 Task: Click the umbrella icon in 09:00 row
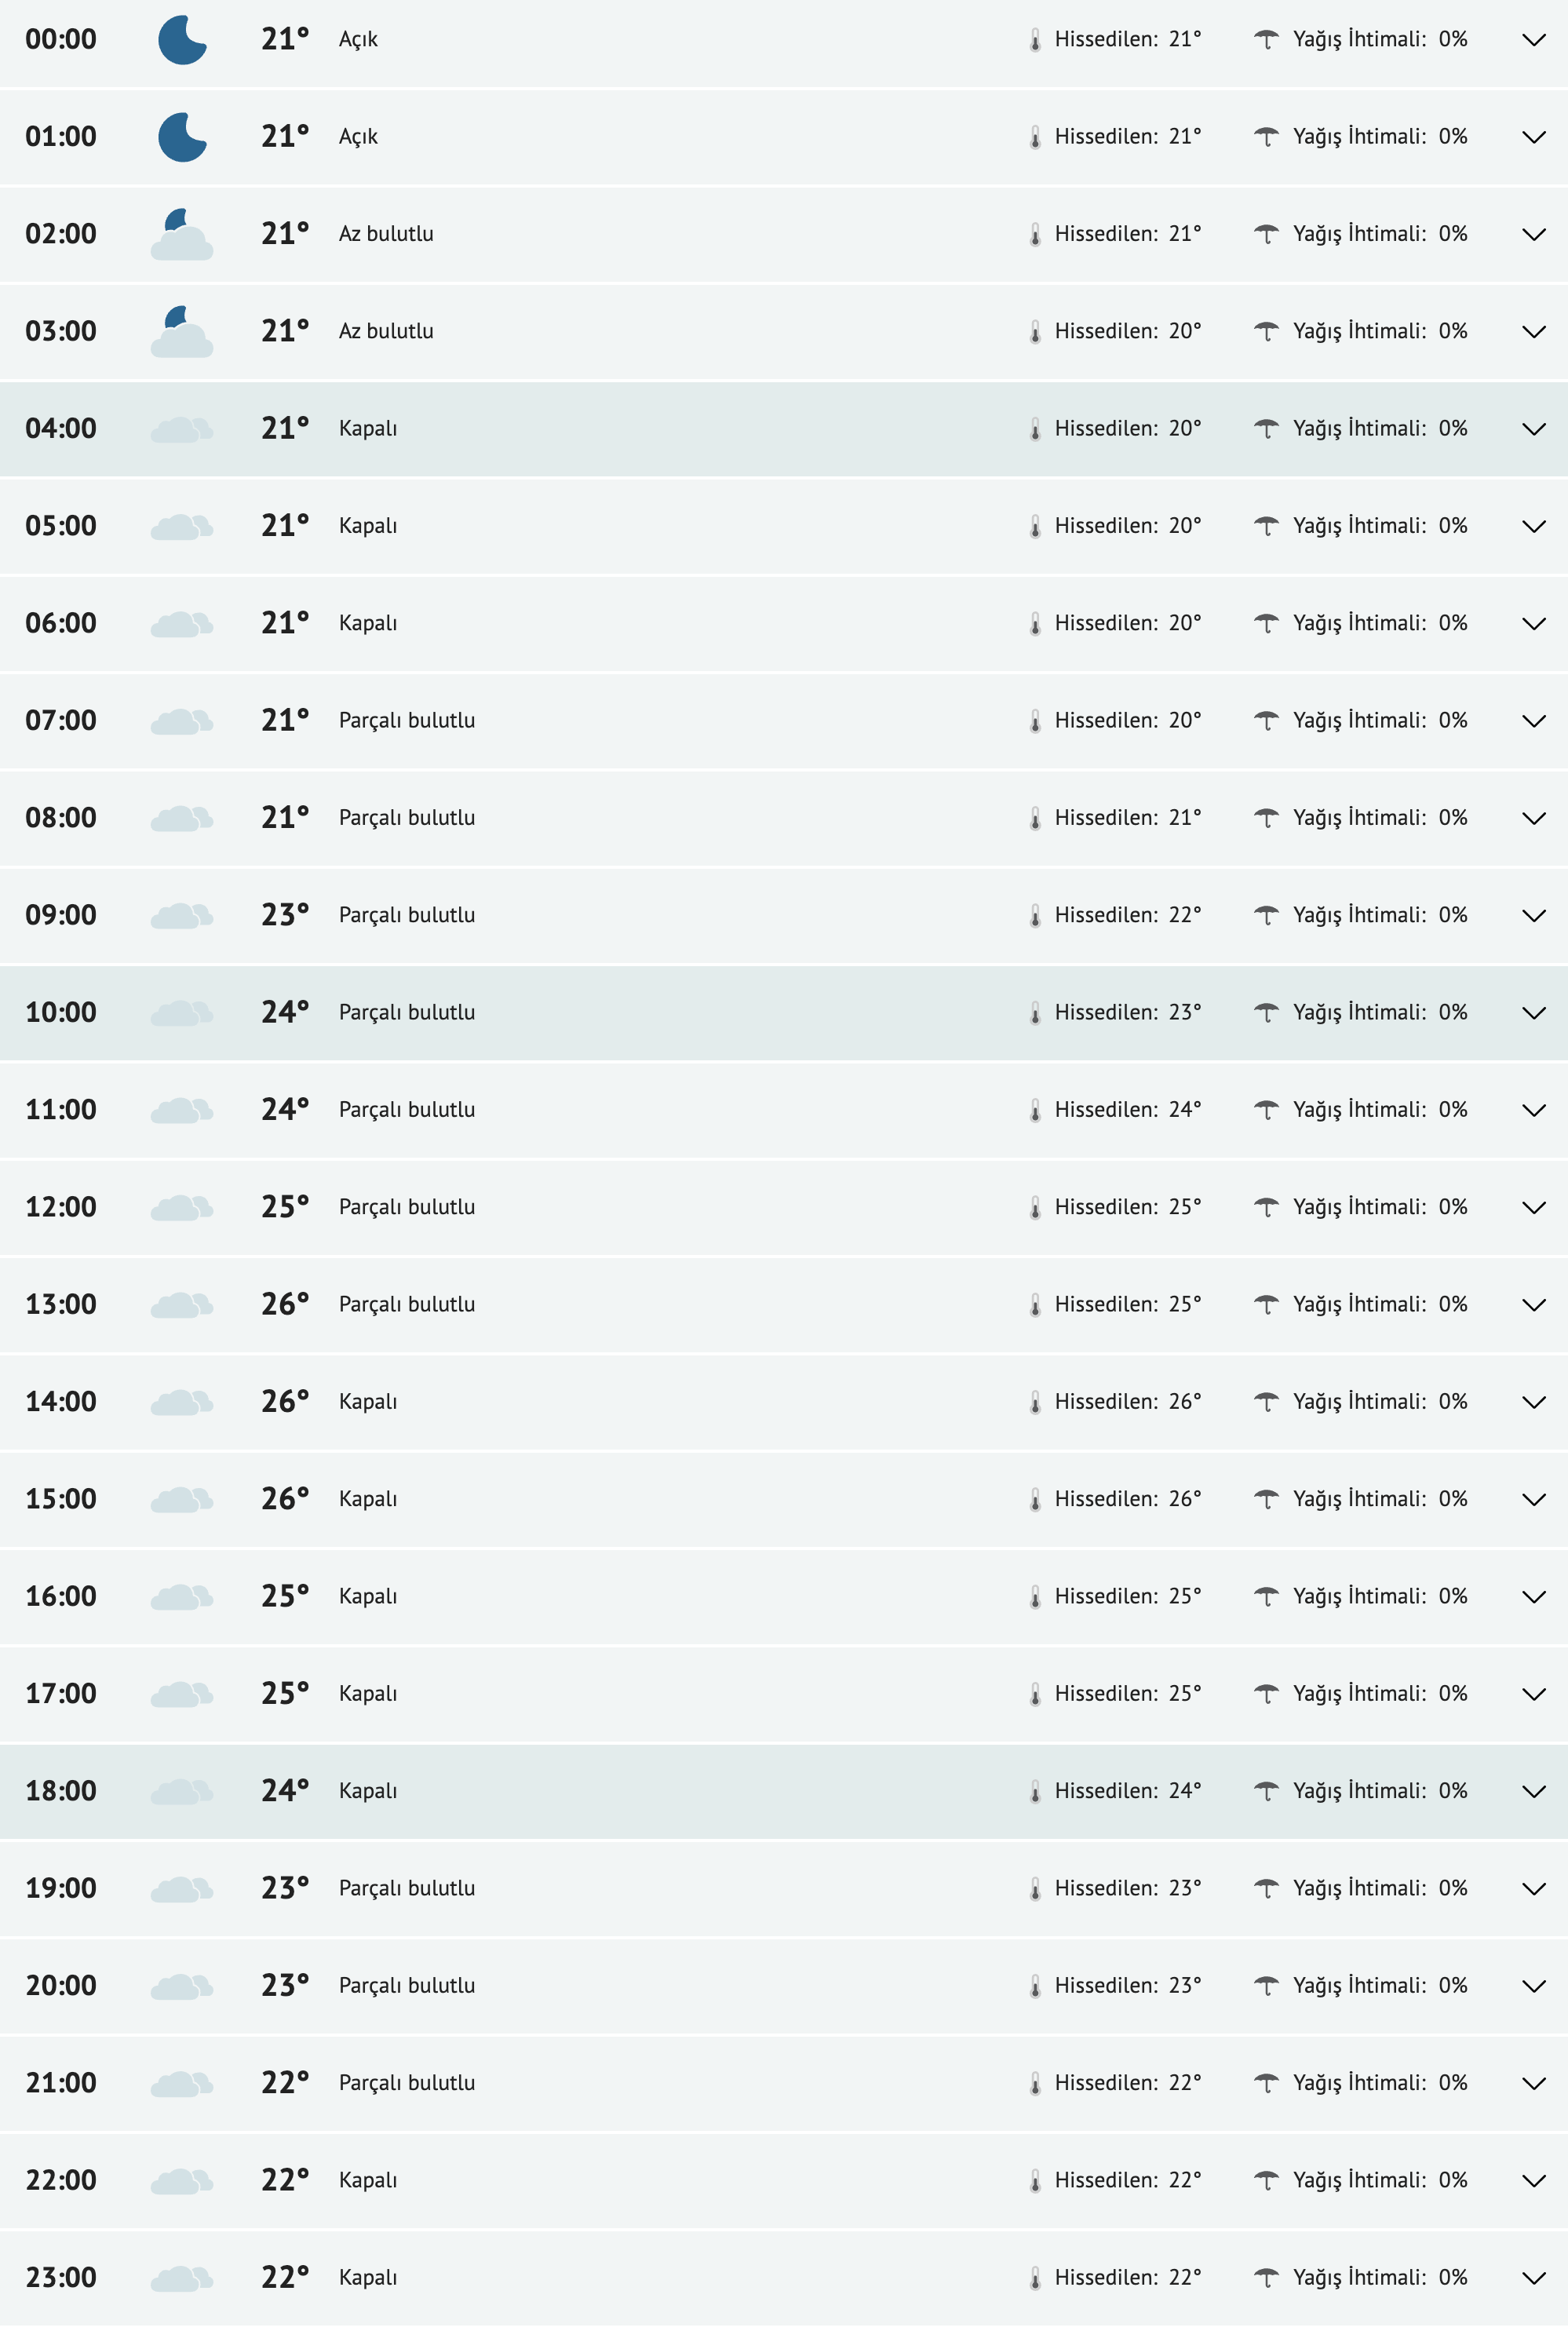pos(1266,915)
